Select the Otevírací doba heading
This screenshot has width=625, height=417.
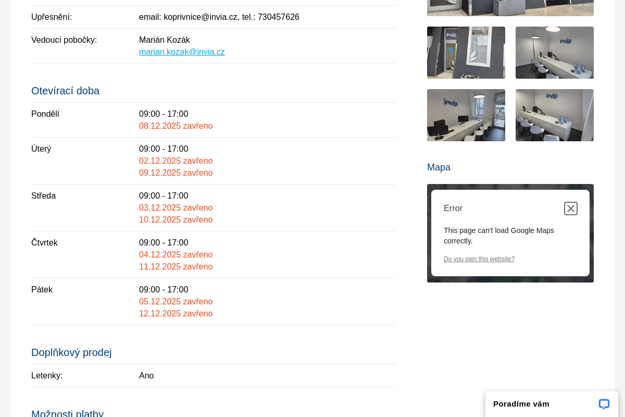click(x=65, y=91)
